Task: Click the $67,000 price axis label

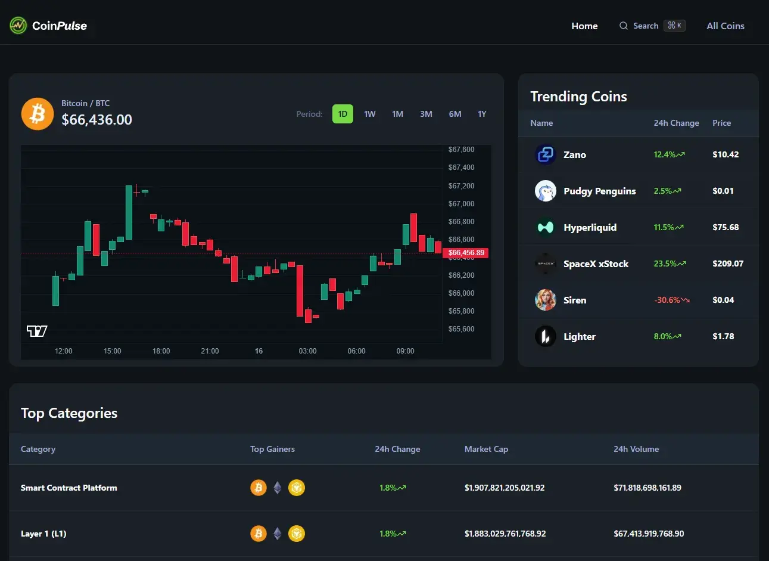Action: point(462,204)
